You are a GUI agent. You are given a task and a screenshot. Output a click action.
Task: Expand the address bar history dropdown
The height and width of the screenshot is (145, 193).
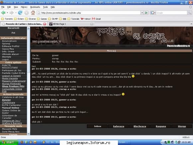[x=142, y=13]
